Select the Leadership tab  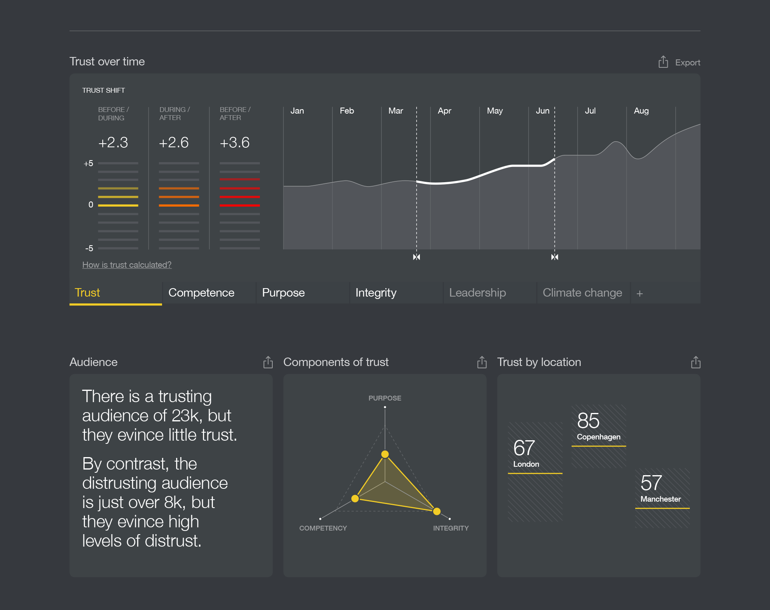pos(477,293)
